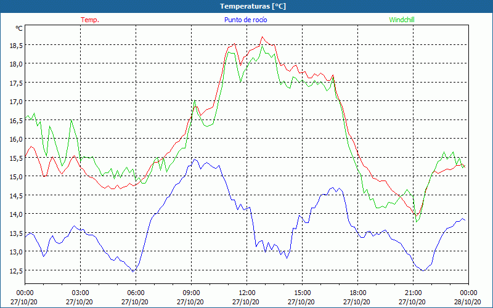The image size is (493, 308).
Task: Click the Temperaturas [°C] chart title
Action: pyautogui.click(x=253, y=6)
